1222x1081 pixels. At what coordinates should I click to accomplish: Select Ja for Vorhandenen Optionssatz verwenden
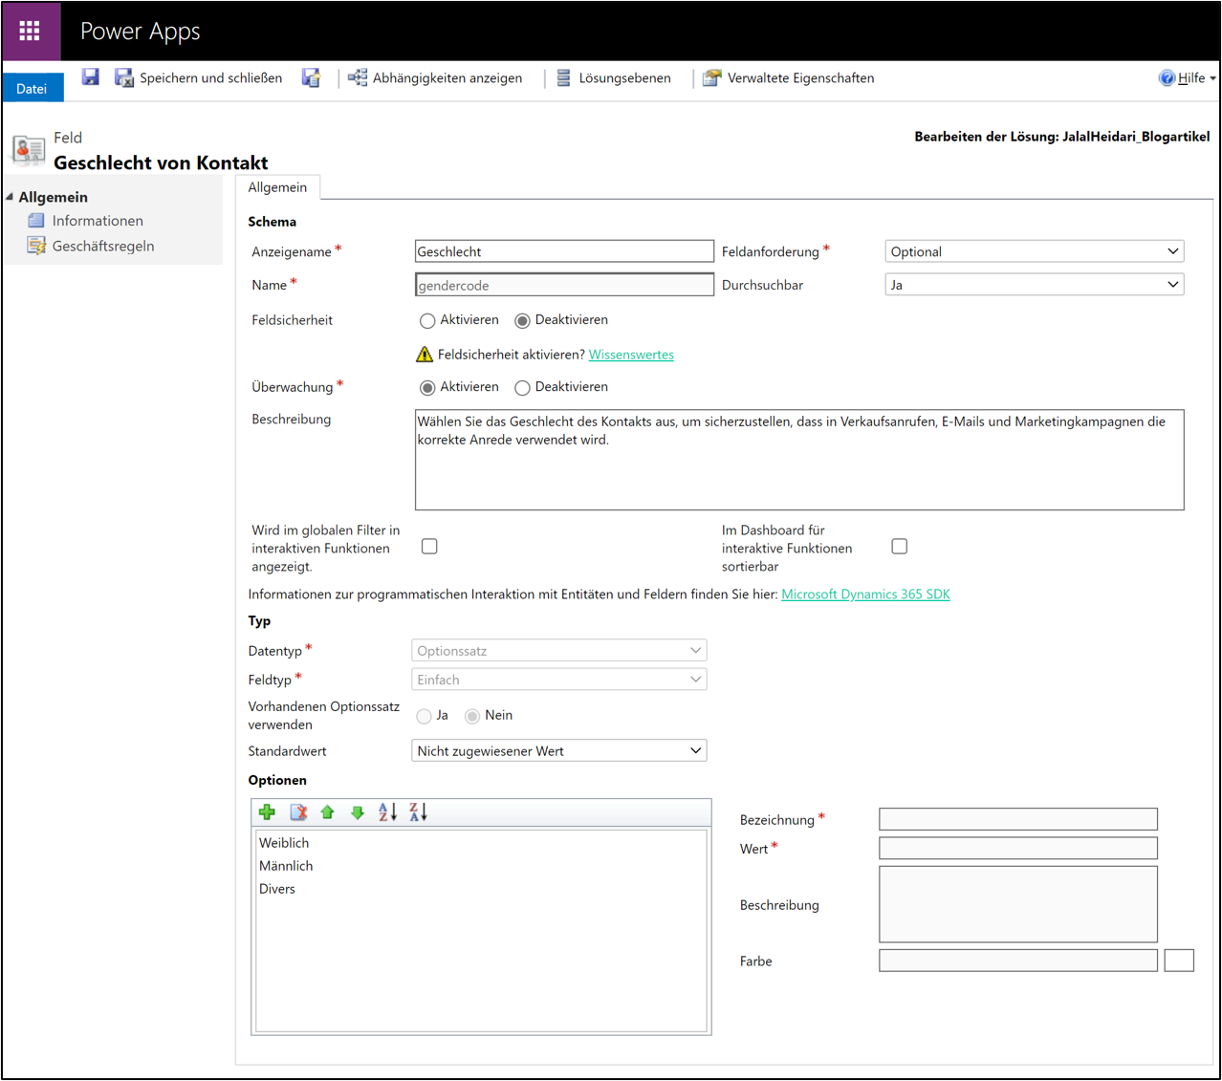(x=424, y=716)
